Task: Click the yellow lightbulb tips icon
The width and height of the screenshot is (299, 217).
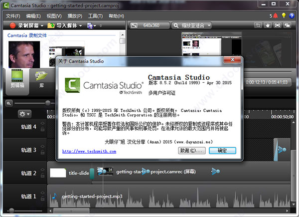Action: tap(284, 15)
